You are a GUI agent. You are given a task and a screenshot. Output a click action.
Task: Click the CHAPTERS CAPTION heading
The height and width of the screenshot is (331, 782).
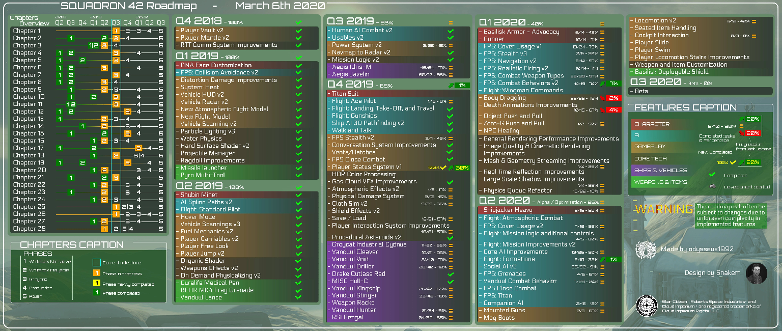click(x=72, y=245)
